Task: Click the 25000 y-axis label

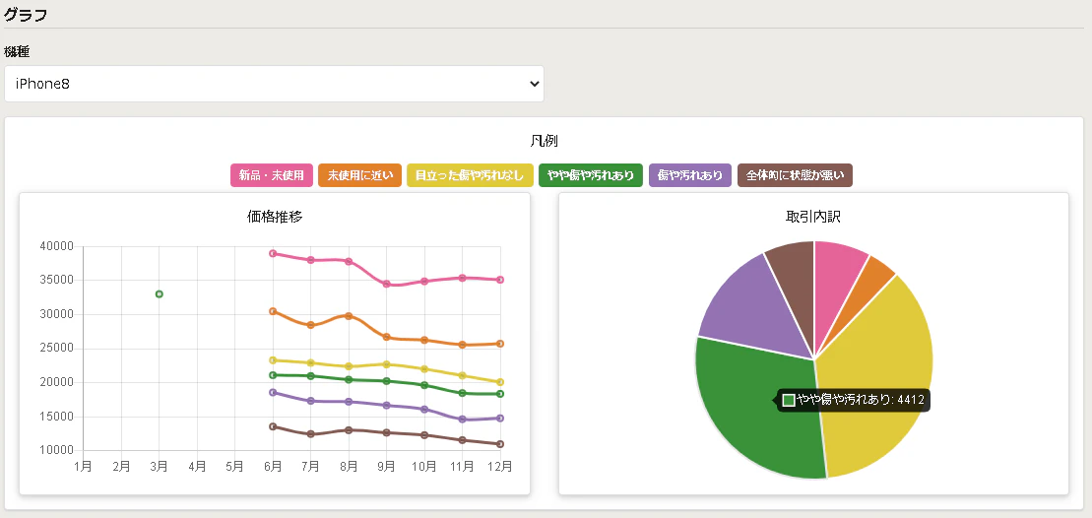Action: (x=58, y=348)
